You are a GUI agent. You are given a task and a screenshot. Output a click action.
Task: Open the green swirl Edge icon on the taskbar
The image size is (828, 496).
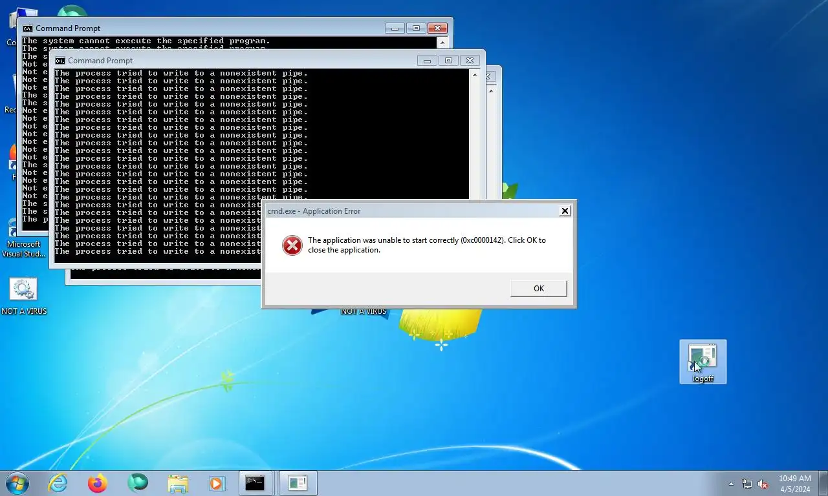pos(138,483)
